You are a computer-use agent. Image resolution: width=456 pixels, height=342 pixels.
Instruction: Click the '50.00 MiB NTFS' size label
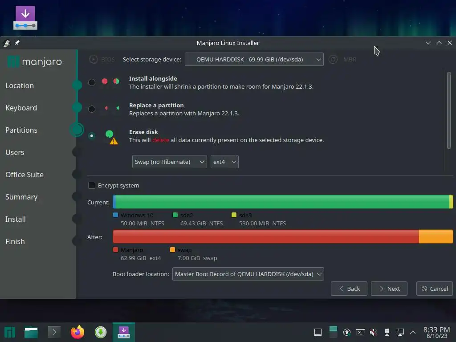(142, 224)
